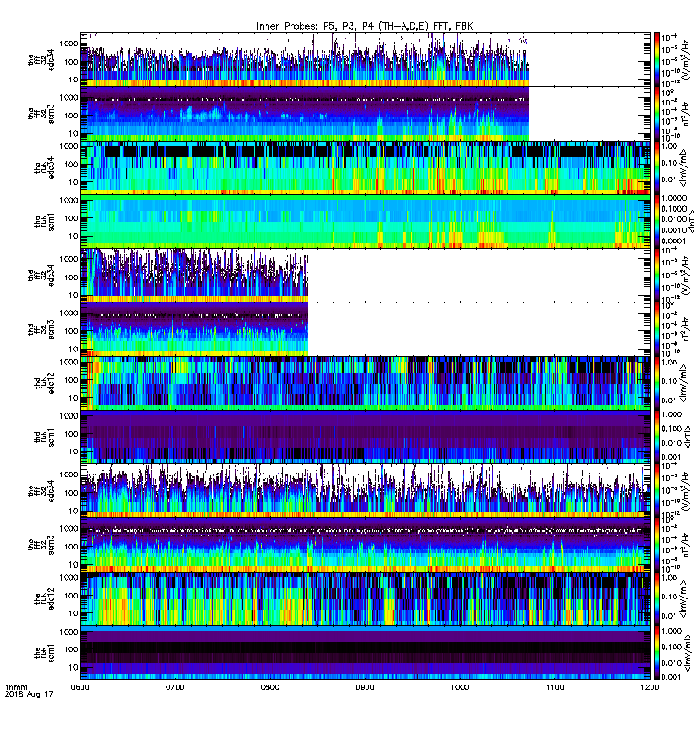Select the 'tha fbk edc34' panel label
Viewport: 694px width, 740px height.
pos(44,167)
